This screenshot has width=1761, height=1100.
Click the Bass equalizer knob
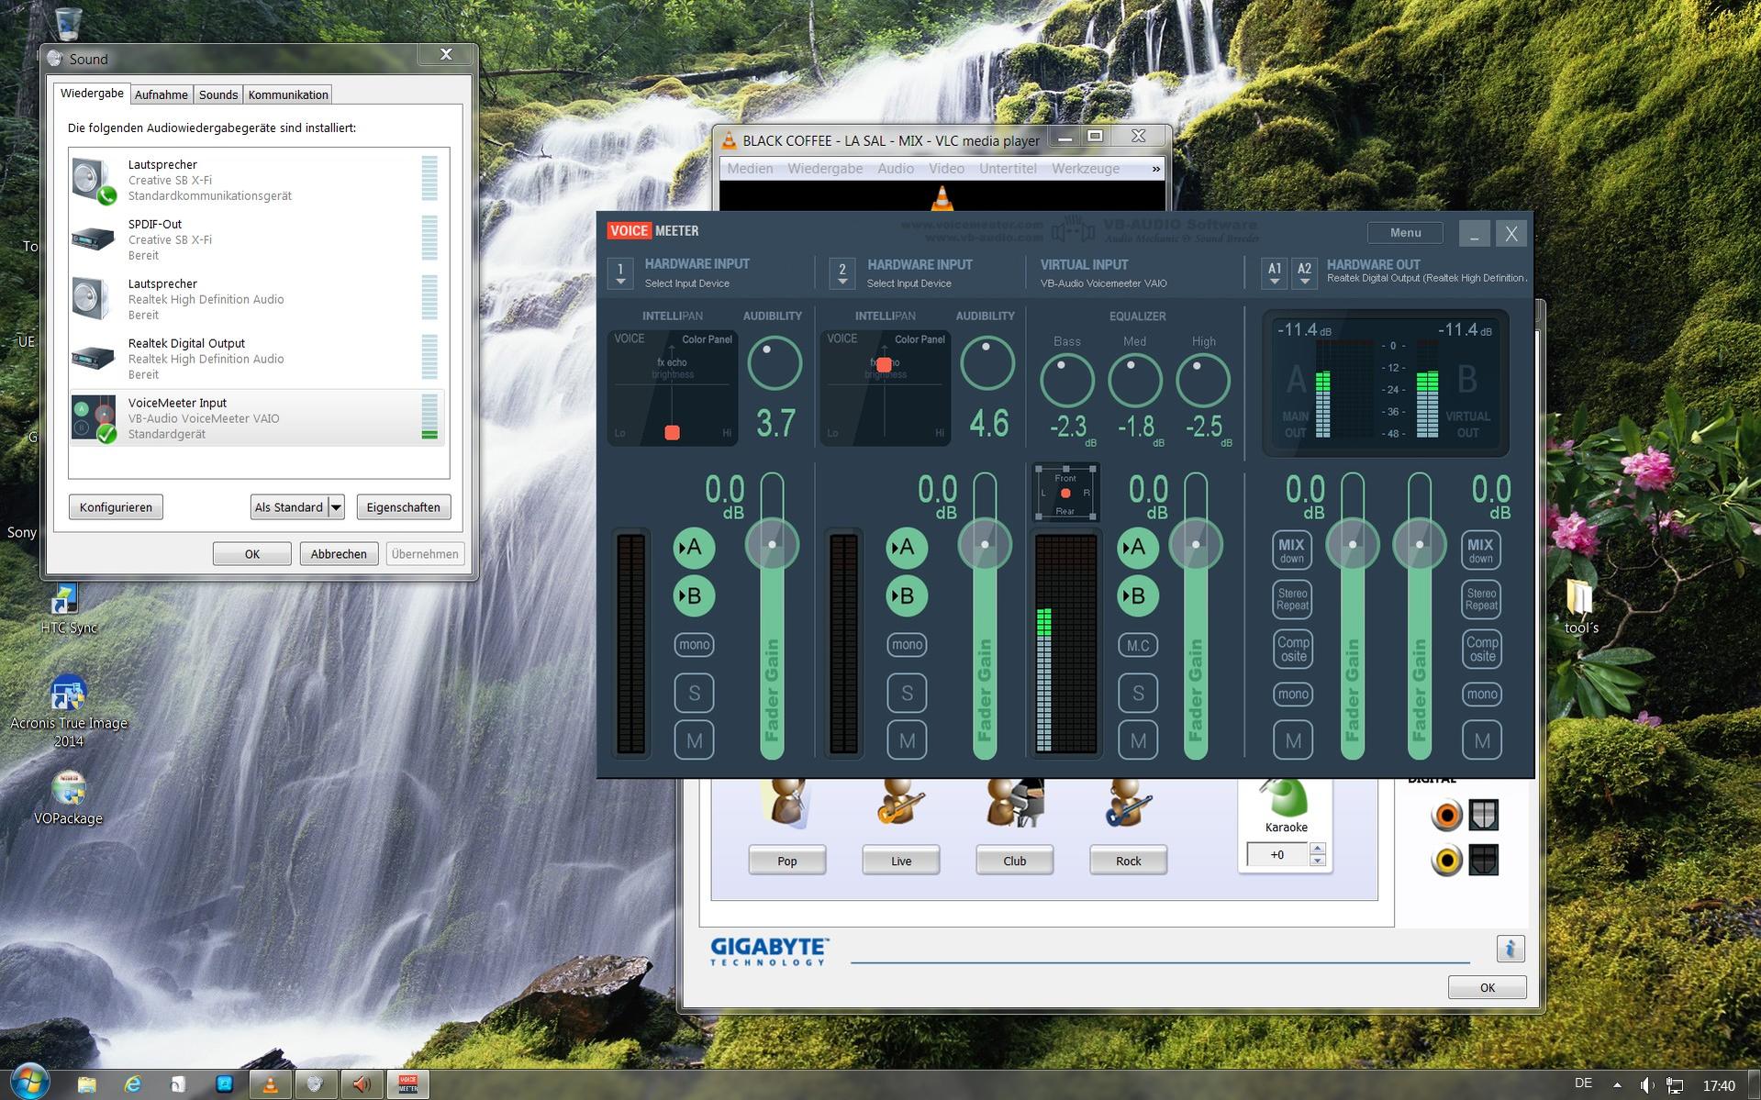click(x=1066, y=379)
